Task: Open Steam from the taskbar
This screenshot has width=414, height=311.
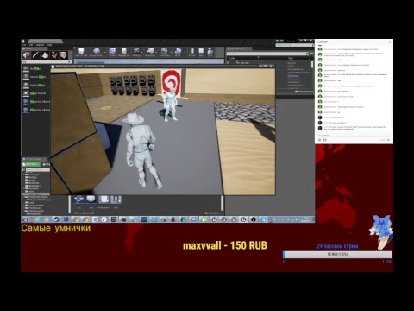Action: click(x=56, y=219)
